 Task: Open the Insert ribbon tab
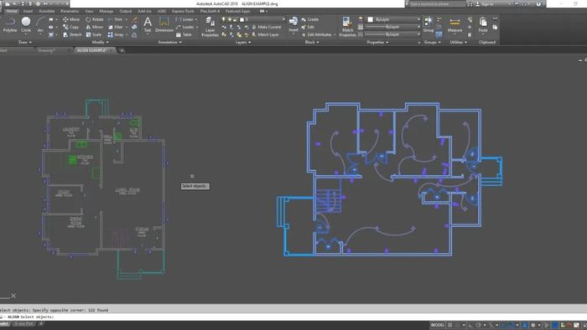point(28,11)
